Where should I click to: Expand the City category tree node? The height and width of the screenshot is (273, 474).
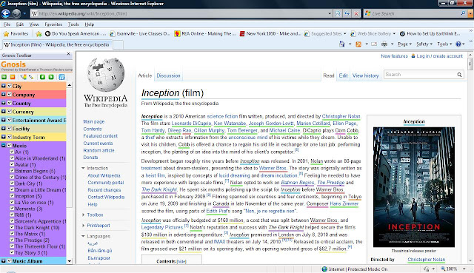[3, 86]
